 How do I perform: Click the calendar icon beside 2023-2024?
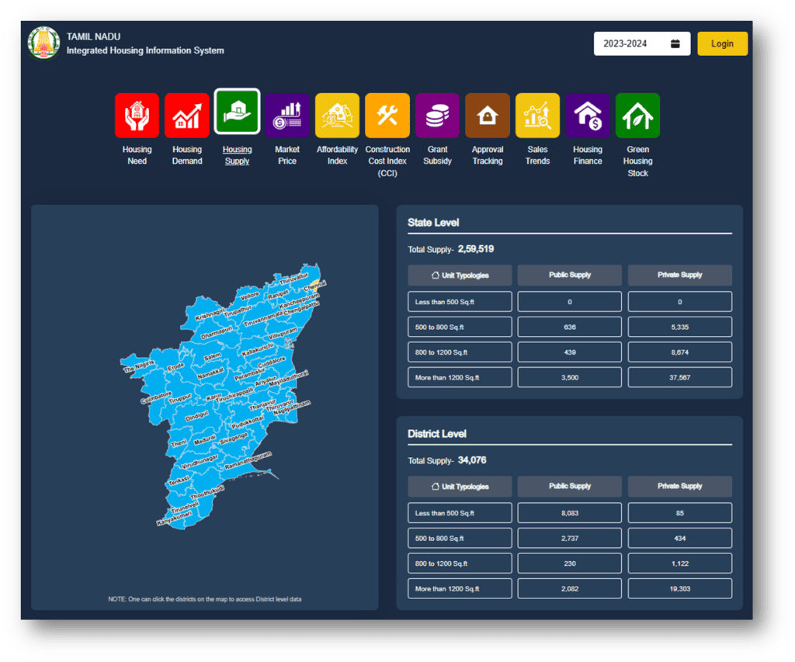pyautogui.click(x=675, y=43)
